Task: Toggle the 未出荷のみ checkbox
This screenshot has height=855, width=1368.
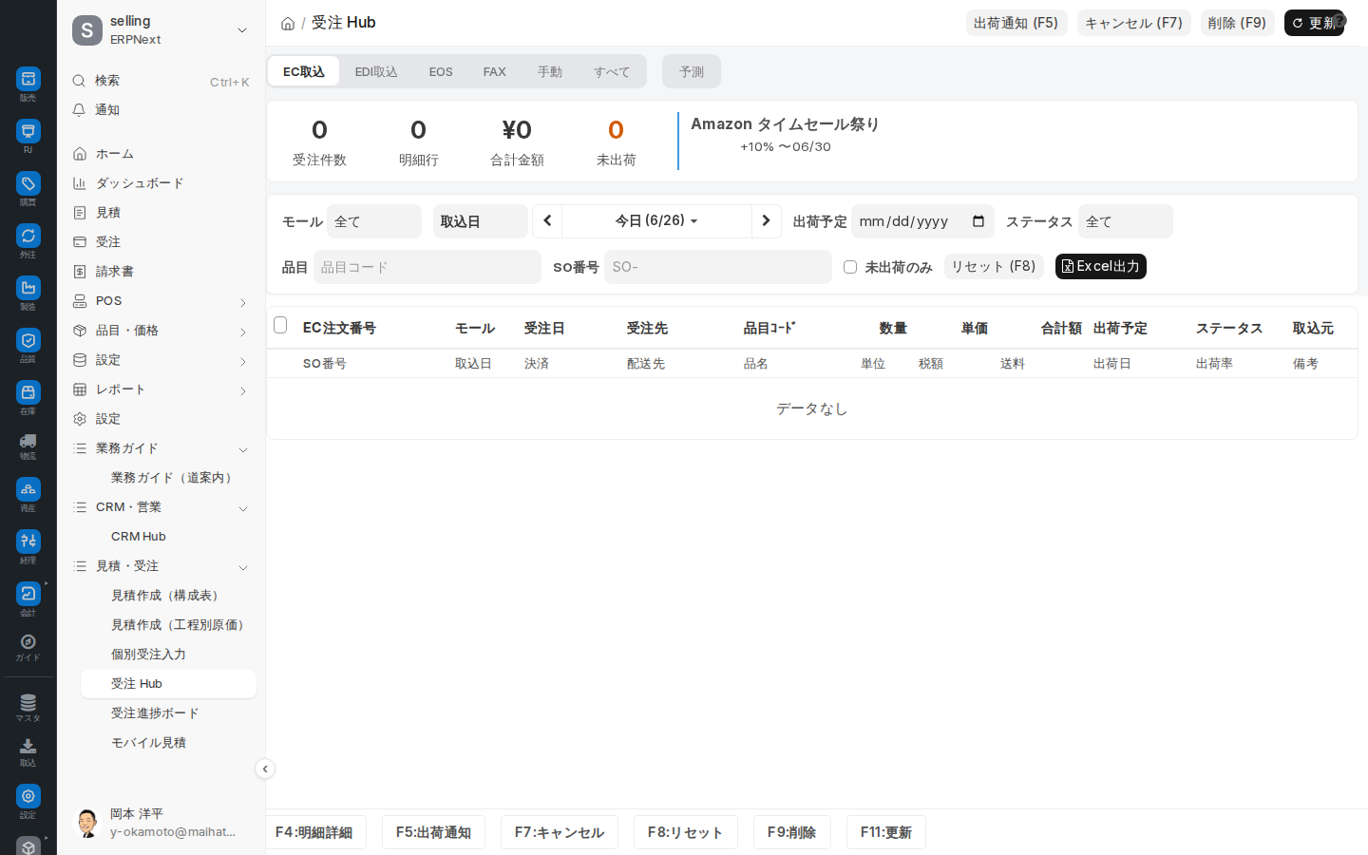Action: (x=850, y=267)
